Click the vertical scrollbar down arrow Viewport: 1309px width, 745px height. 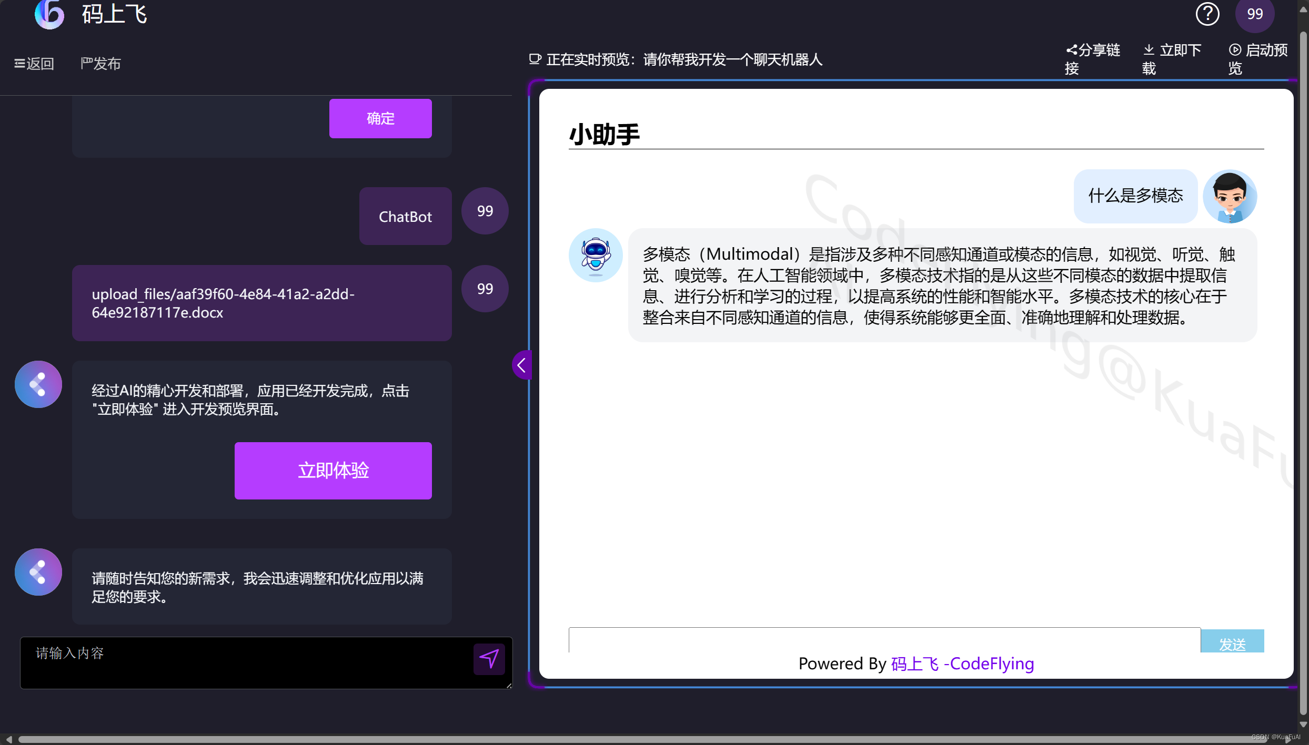tap(1303, 724)
